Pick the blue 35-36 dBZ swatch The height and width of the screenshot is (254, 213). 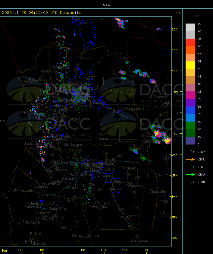tap(190, 110)
